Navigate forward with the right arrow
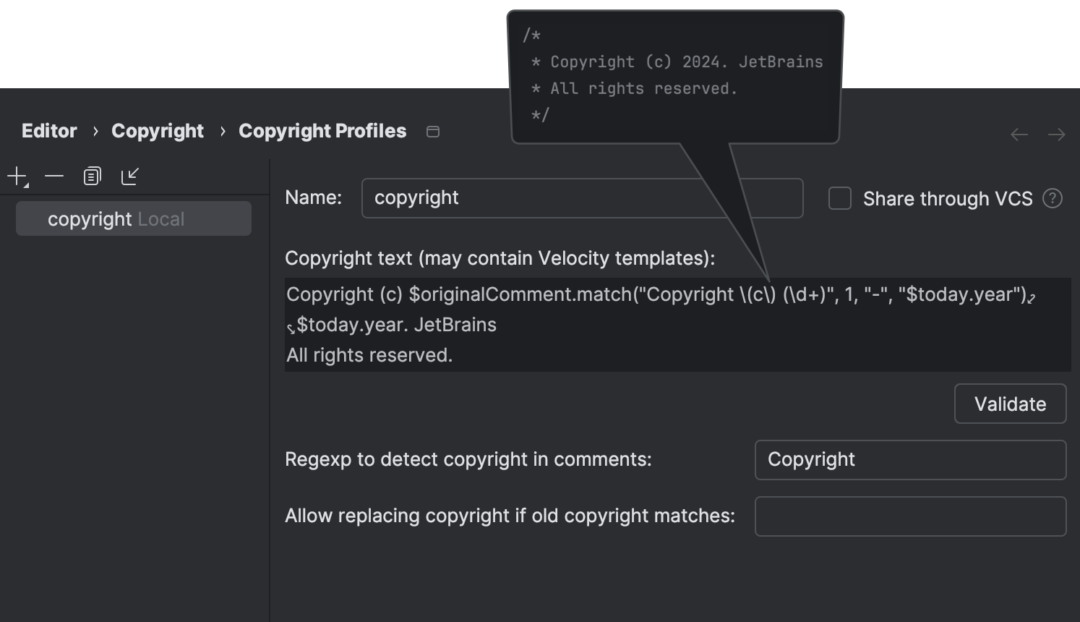 pos(1057,134)
